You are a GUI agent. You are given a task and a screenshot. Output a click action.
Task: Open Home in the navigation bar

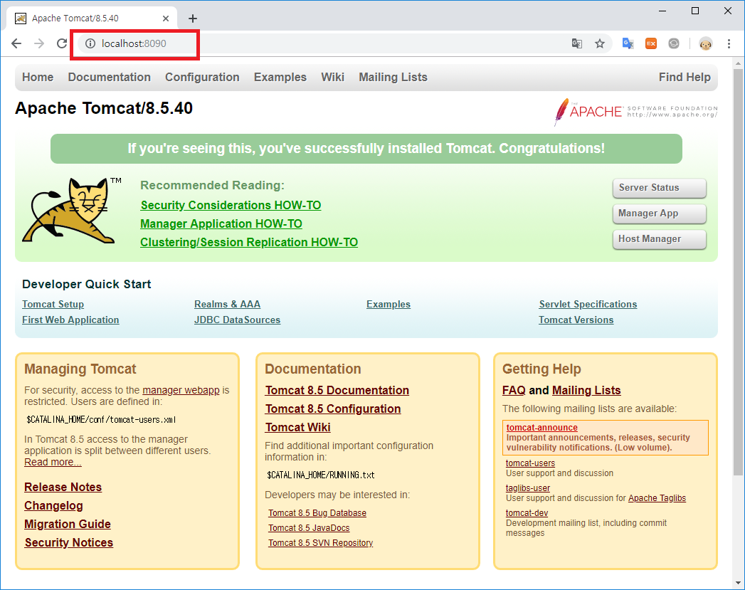pyautogui.click(x=38, y=77)
